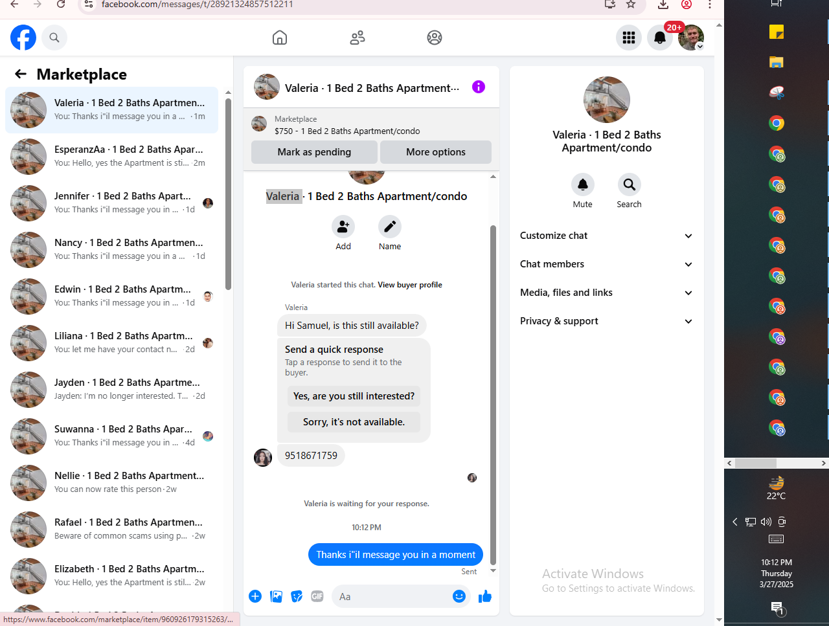Click the chat messages scrollbar
This screenshot has height=626, width=829.
(x=493, y=395)
